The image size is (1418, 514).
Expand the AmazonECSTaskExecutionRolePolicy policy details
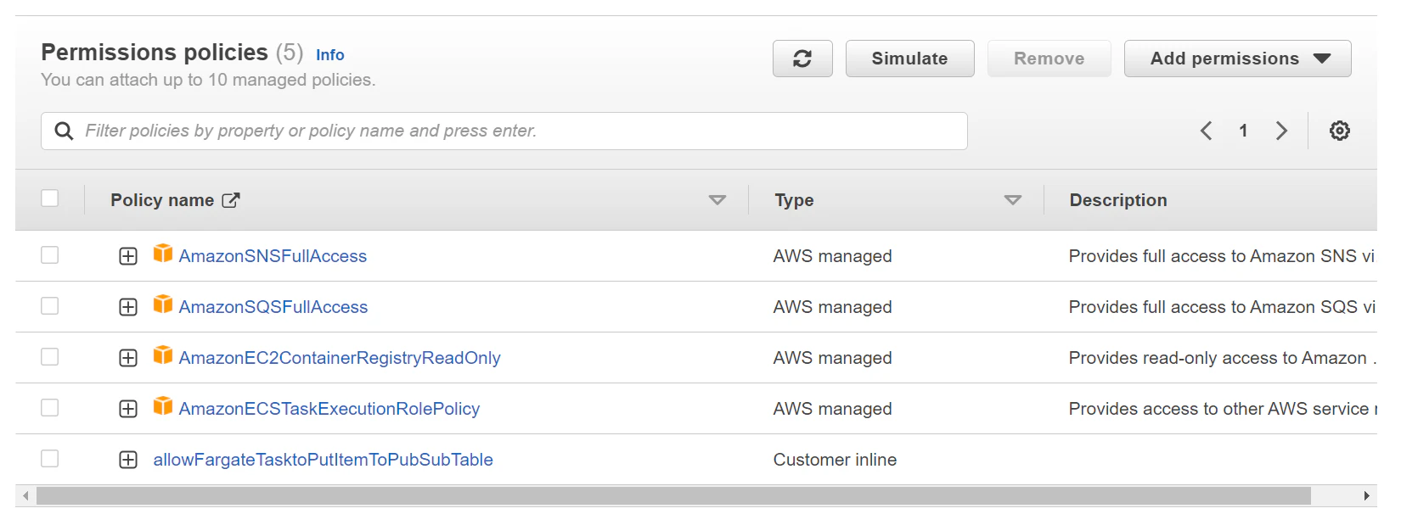[x=128, y=409]
